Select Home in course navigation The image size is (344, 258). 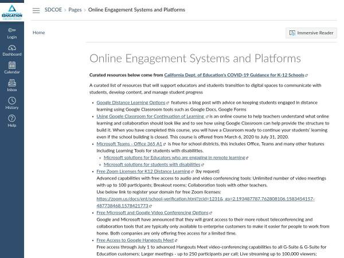click(x=38, y=33)
